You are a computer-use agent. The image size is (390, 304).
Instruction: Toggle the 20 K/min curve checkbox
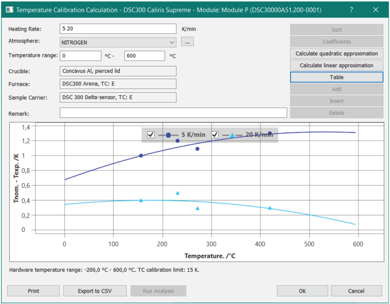[x=215, y=135]
